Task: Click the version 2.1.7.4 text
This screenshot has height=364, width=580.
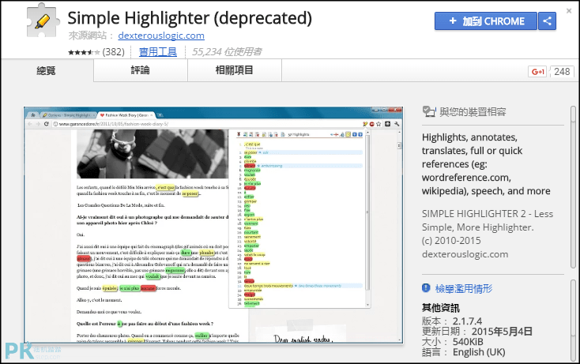Action: (467, 321)
